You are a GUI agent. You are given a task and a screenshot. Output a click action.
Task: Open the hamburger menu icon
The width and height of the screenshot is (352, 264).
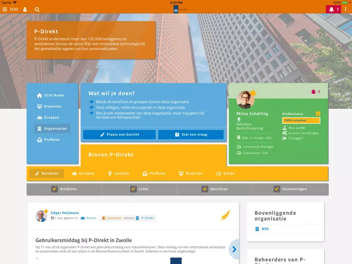pos(5,9)
